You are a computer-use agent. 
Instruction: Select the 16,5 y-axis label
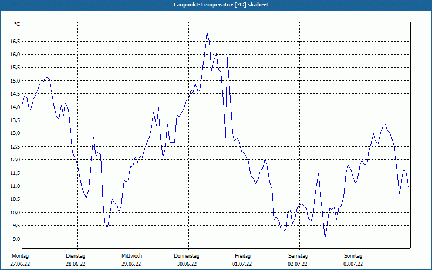[x=15, y=42]
